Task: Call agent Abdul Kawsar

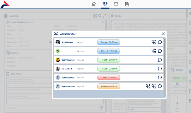Action: (154, 42)
